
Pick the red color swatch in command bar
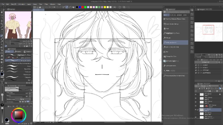(x=83, y=7)
